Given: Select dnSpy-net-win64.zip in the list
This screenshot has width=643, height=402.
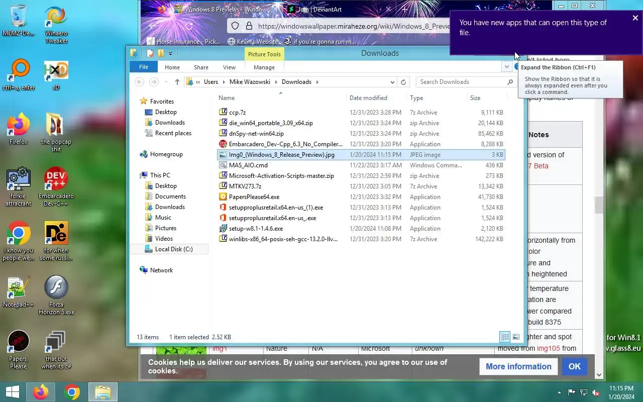Looking at the screenshot, I should point(256,134).
